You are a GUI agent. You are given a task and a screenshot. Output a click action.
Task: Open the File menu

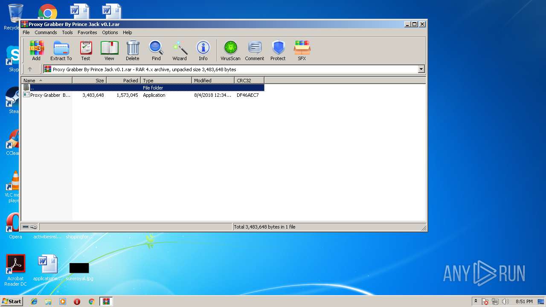point(26,32)
